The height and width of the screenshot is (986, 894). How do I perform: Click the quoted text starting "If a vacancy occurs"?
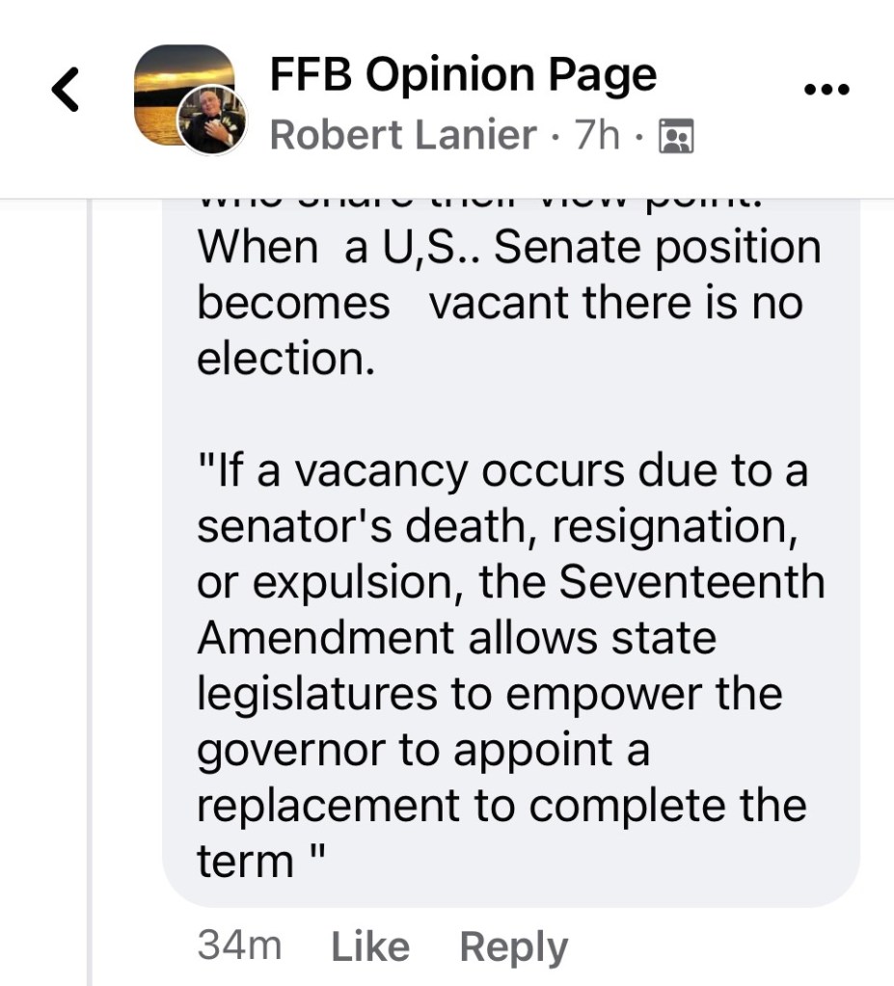(503, 471)
